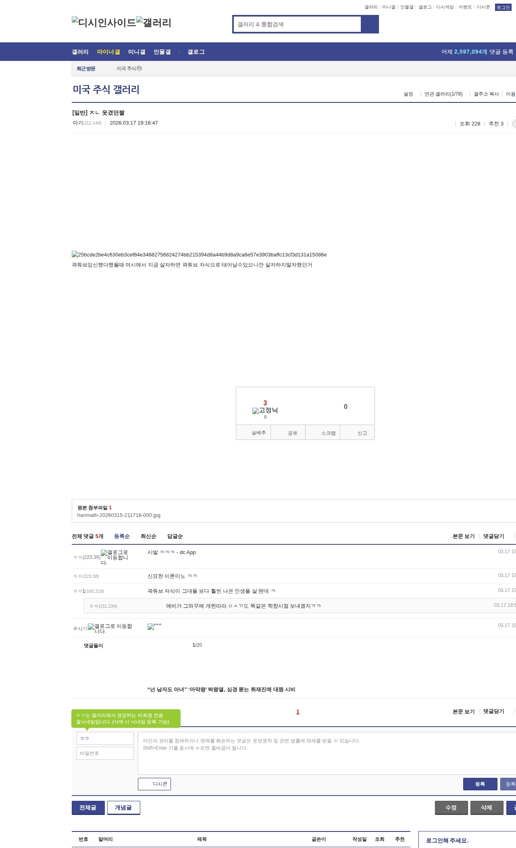516x848 pixels.
Task: Sort comments by 등록순
Action: click(x=122, y=536)
